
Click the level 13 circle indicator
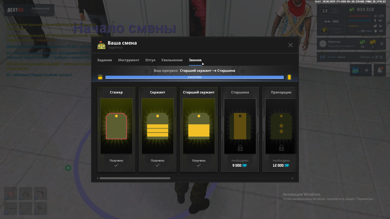pos(325,11)
